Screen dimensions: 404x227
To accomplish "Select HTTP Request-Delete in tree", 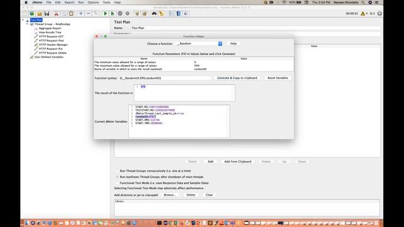I will coord(52,53).
